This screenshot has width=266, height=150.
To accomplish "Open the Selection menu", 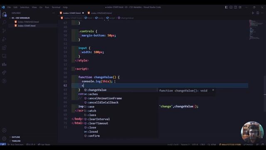I will pyautogui.click(x=25, y=7).
